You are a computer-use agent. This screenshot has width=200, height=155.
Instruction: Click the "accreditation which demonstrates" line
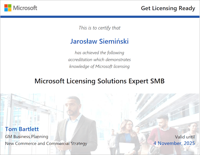point(99,59)
